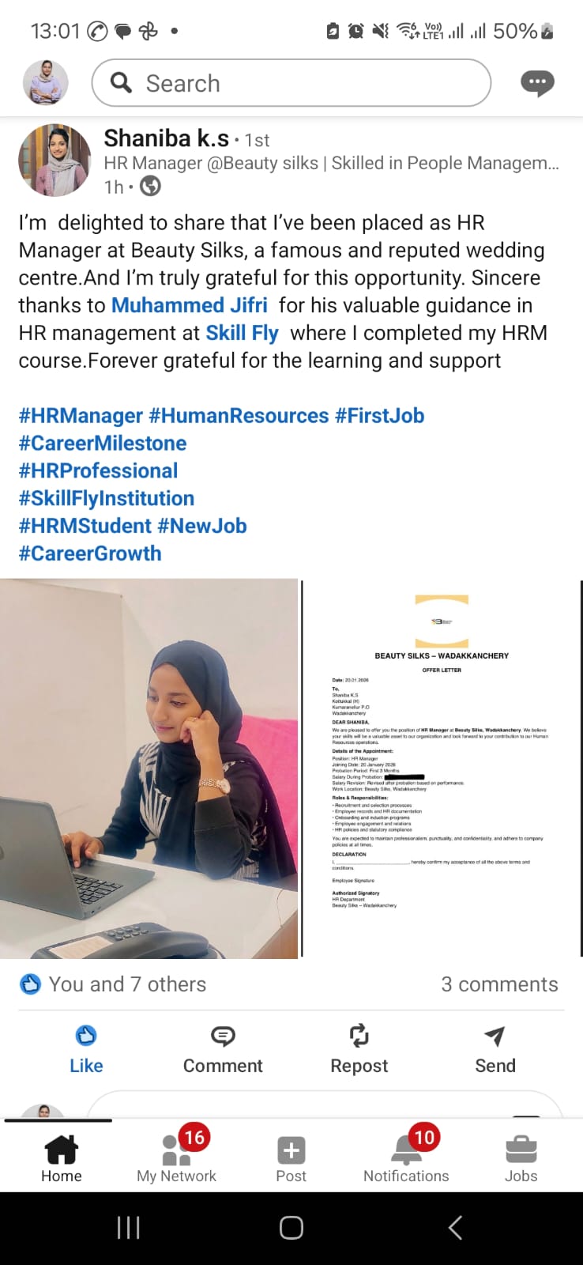The height and width of the screenshot is (1265, 583).
Task: Tap the Repost arrows icon
Action: [x=359, y=1036]
